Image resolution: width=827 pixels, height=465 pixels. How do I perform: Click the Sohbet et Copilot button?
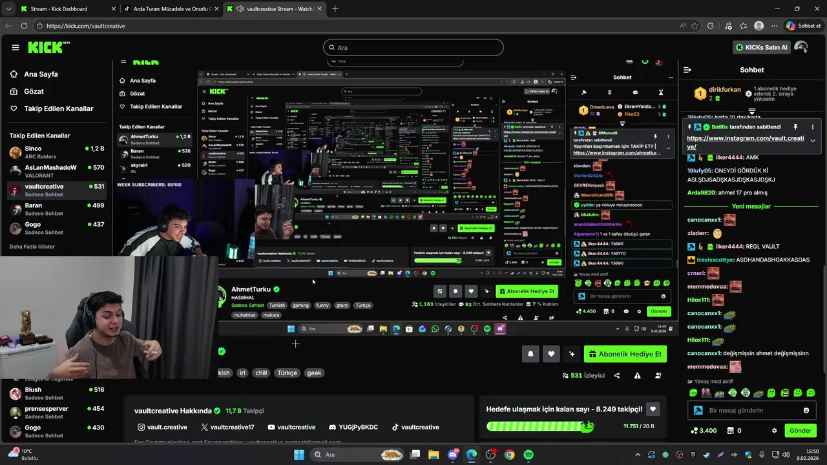803,26
